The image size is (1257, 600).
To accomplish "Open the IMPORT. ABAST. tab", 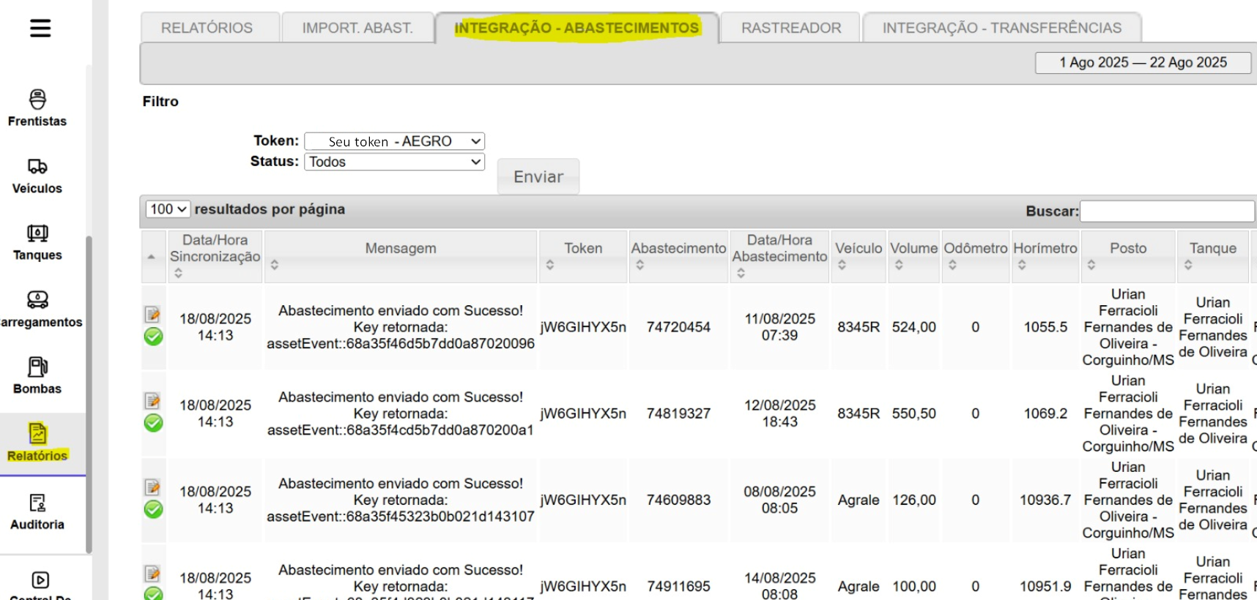I will pos(357,28).
